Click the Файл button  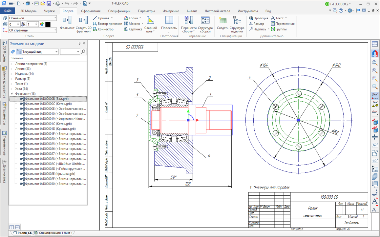coord(8,11)
